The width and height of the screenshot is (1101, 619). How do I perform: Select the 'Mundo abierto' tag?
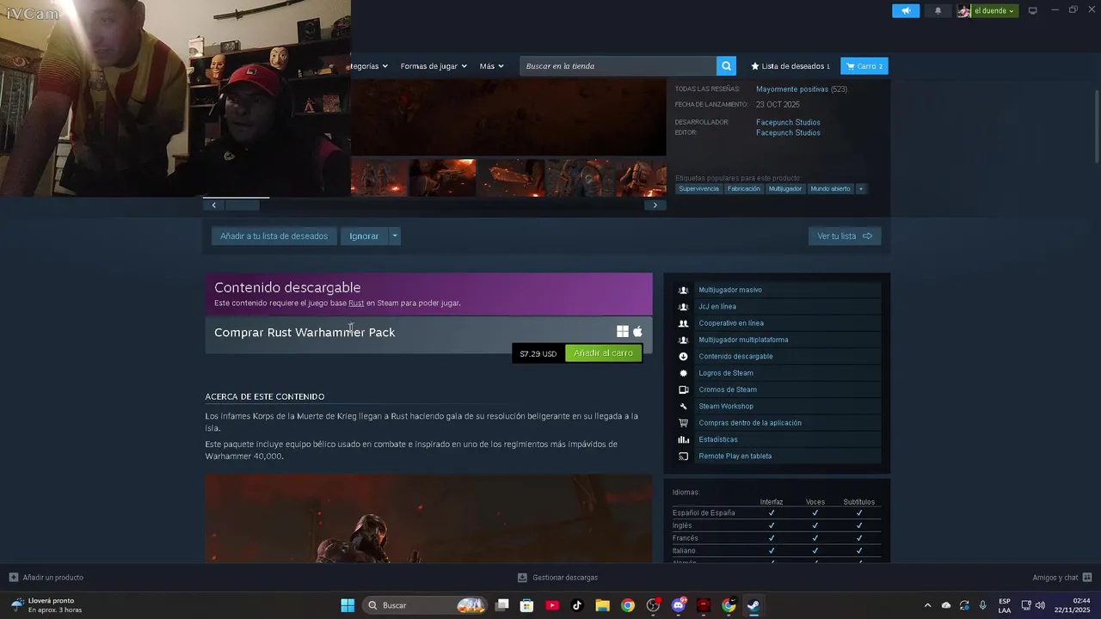[830, 188]
